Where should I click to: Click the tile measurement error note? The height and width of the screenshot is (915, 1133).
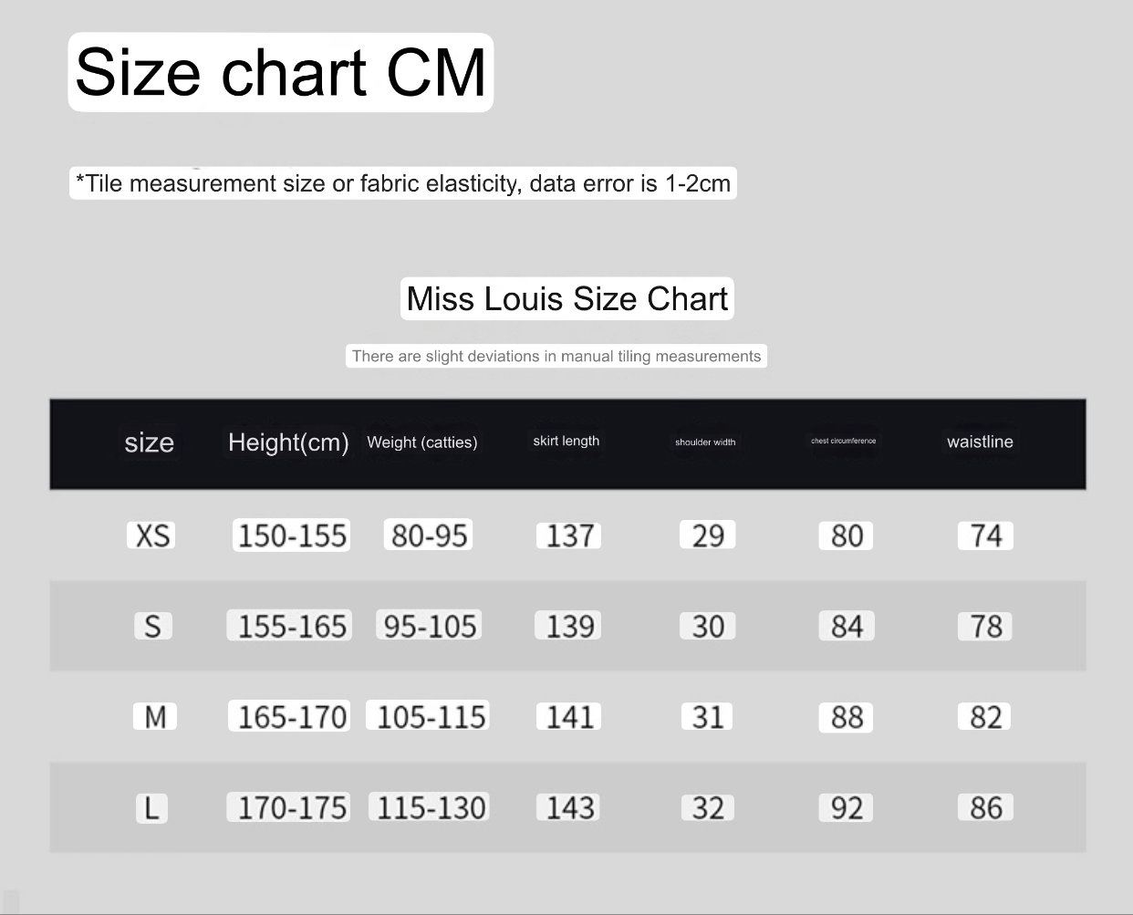point(402,183)
